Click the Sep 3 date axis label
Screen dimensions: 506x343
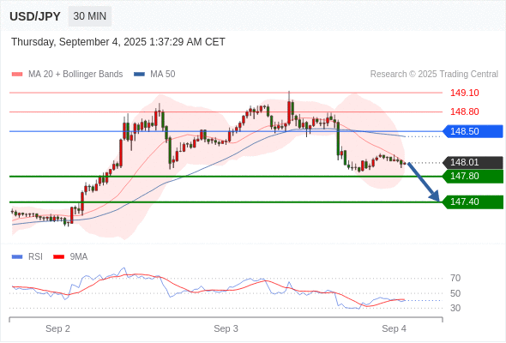click(226, 328)
